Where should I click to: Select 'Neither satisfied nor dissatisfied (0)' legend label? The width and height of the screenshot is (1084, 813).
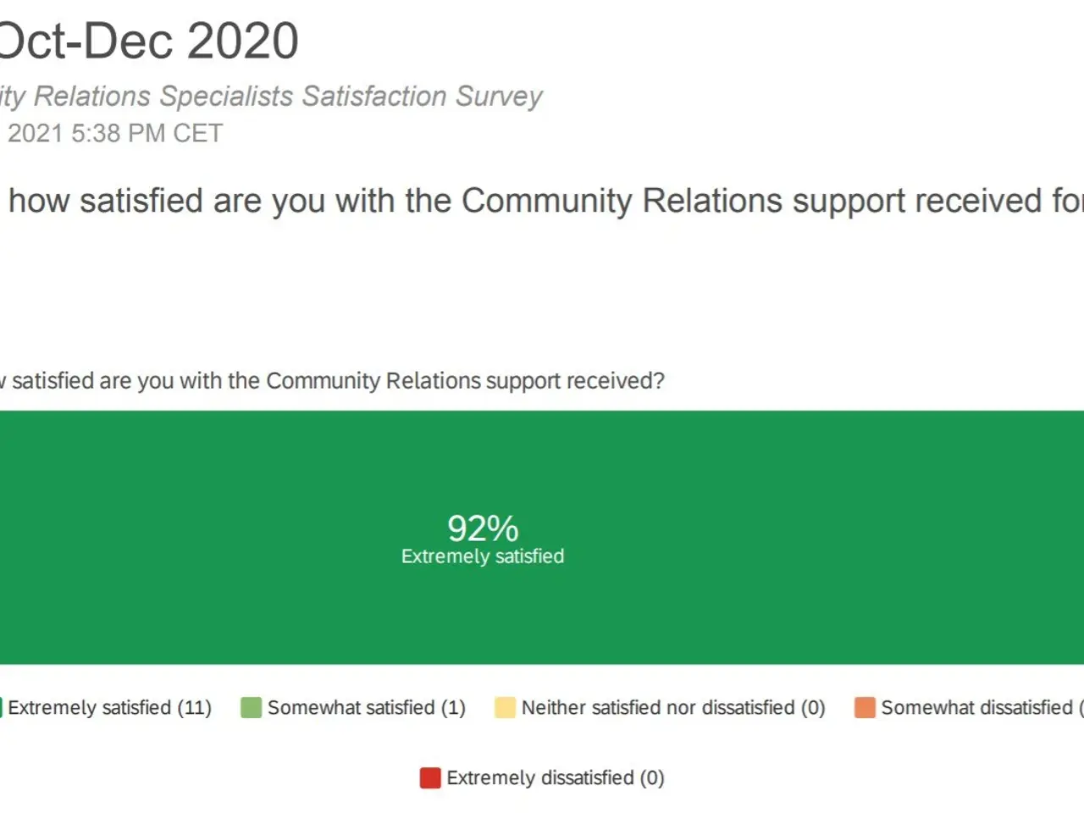[x=672, y=707]
